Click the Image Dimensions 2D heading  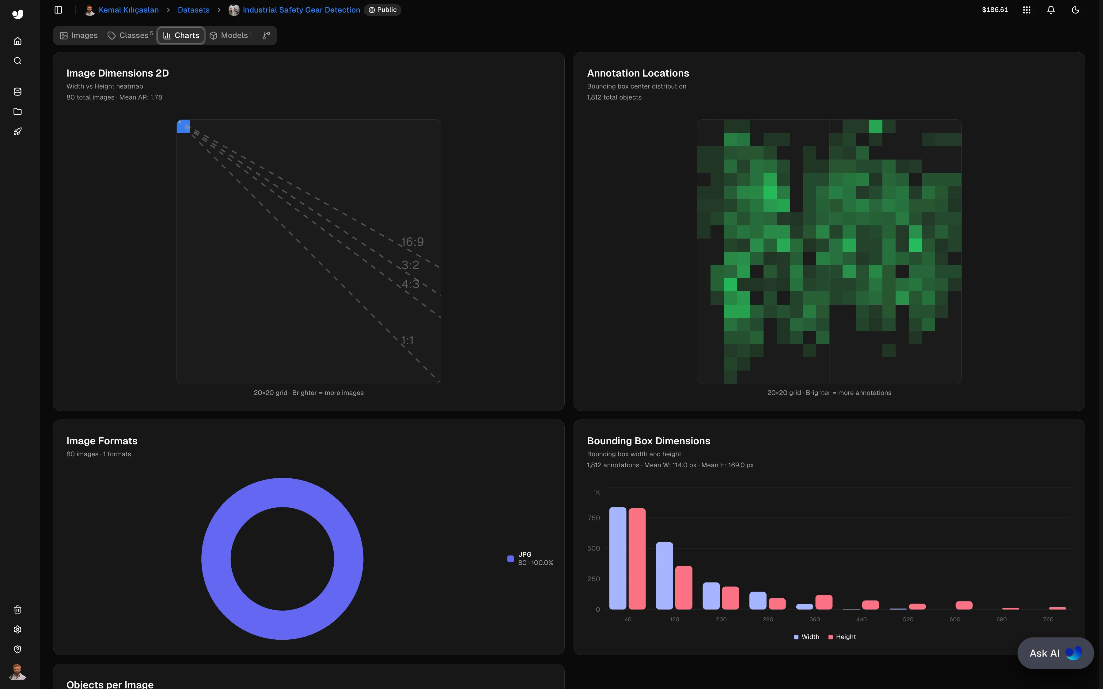(x=118, y=73)
